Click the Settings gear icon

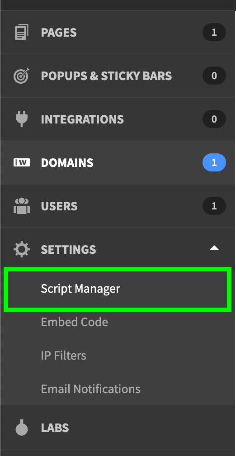22,250
